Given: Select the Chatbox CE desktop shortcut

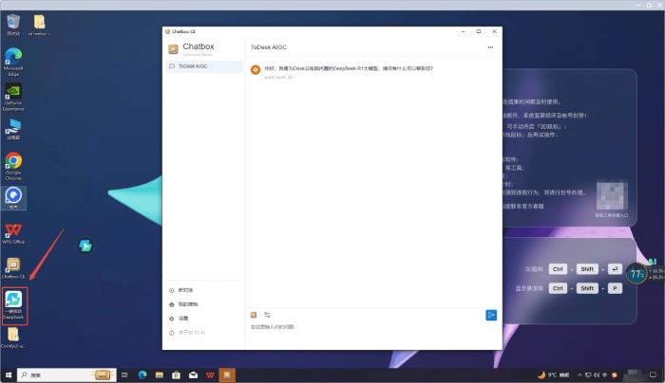Looking at the screenshot, I should [x=13, y=268].
